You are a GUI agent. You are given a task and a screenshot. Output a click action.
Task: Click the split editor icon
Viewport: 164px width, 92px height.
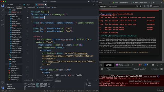point(94,5)
